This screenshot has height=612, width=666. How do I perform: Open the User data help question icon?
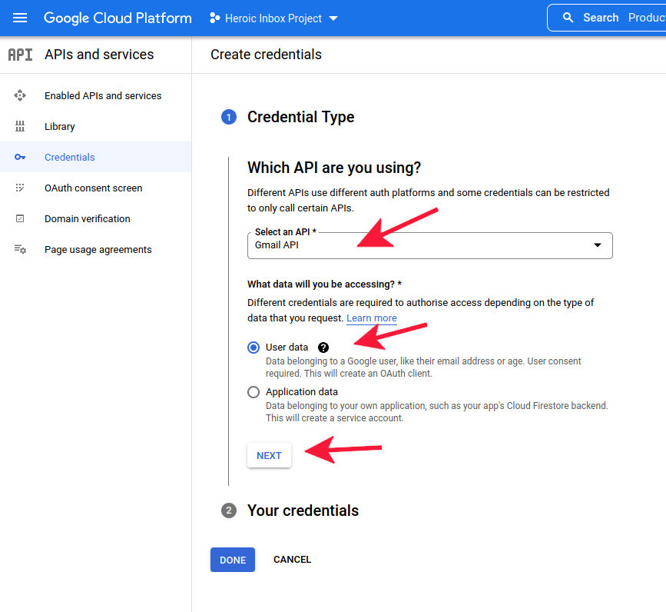pos(323,348)
